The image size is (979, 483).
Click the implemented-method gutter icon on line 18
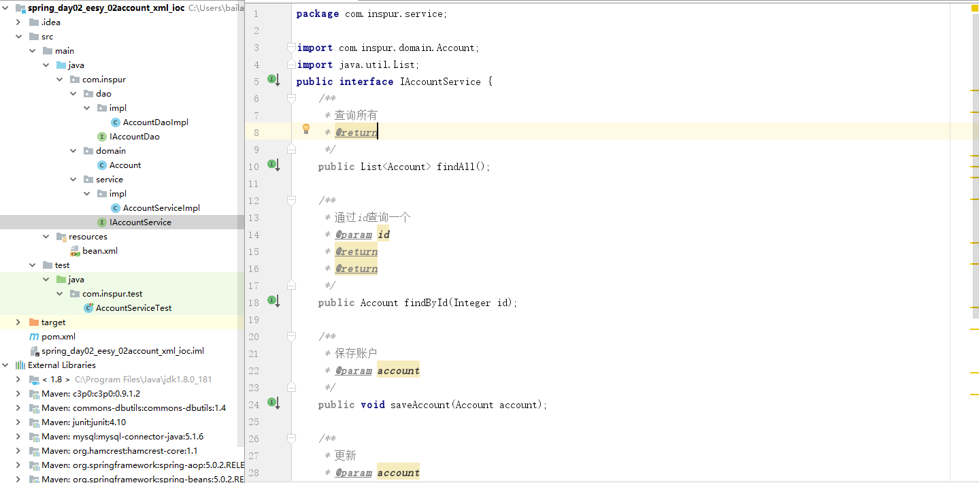tap(273, 301)
